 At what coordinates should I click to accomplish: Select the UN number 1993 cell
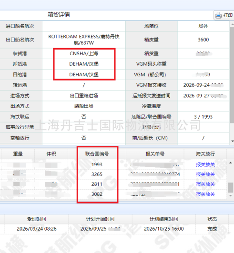pos(97,164)
